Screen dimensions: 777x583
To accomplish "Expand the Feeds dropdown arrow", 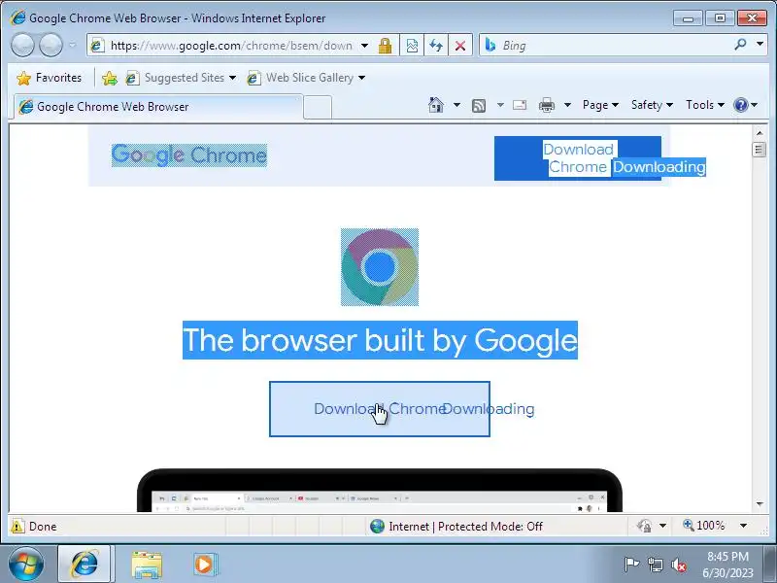I will [500, 105].
